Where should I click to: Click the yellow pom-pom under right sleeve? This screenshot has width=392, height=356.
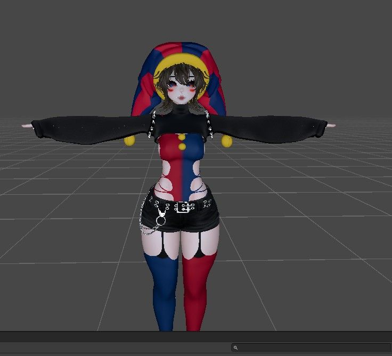coord(226,141)
